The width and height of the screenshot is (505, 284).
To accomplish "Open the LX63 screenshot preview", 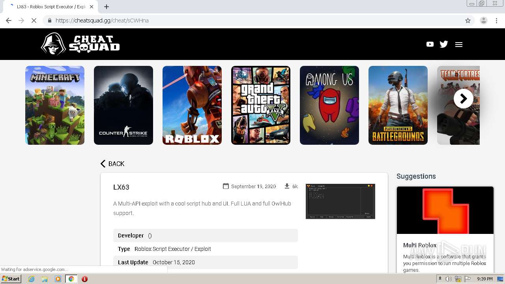I will coord(340,201).
